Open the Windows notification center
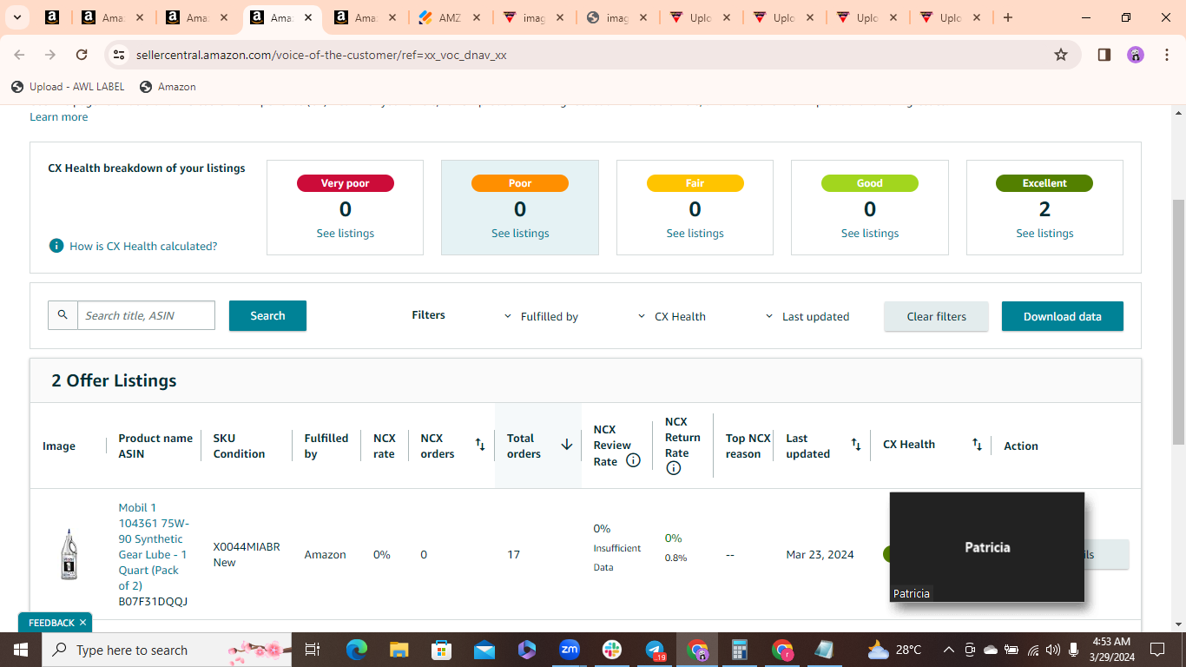1186x667 pixels. pyautogui.click(x=1157, y=650)
